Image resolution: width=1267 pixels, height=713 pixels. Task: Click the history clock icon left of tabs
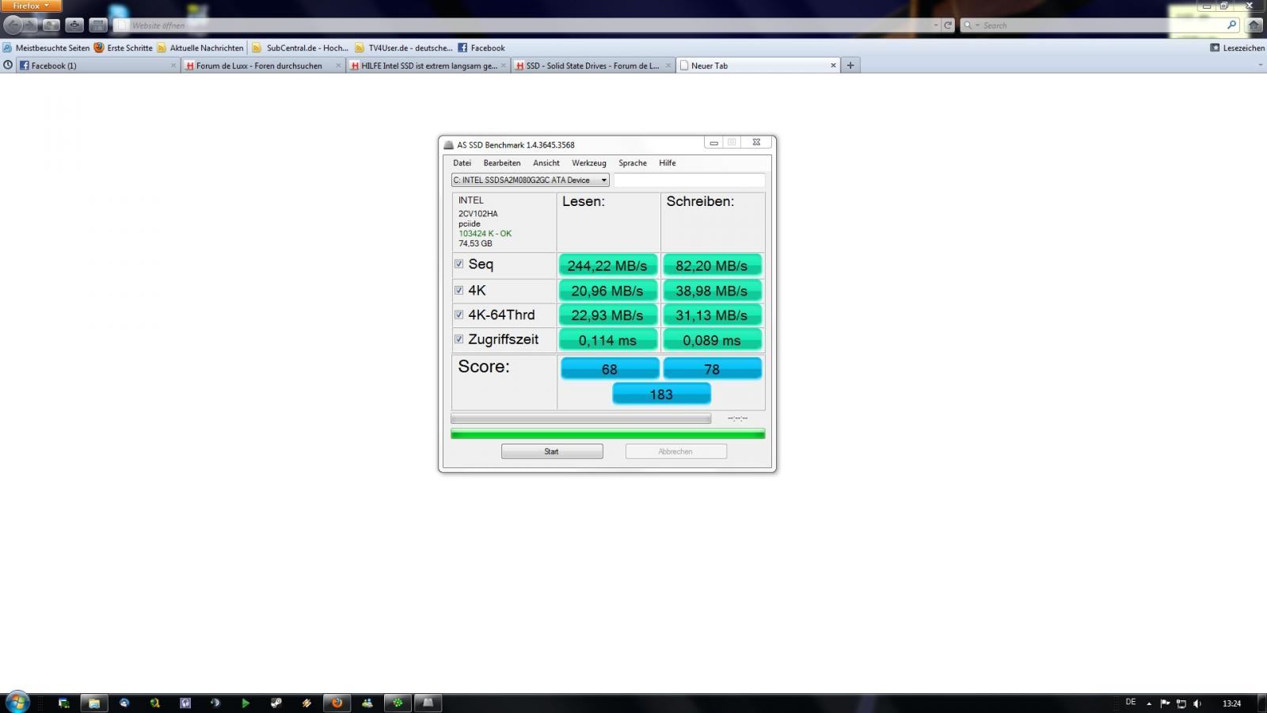click(x=8, y=66)
